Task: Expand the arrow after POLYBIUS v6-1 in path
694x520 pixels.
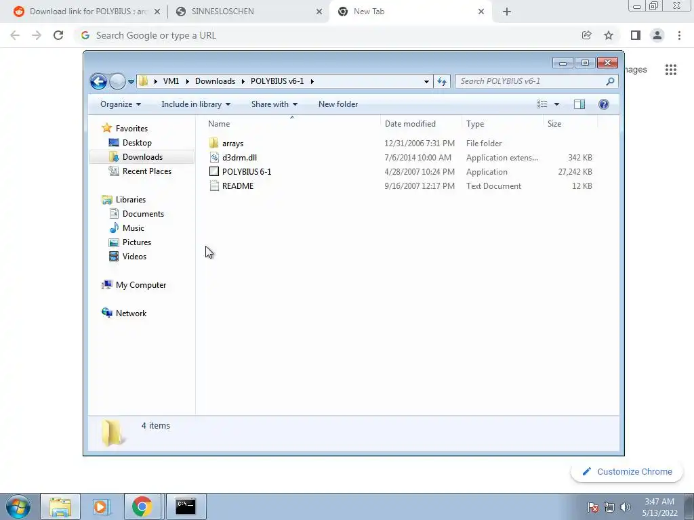Action: point(312,81)
